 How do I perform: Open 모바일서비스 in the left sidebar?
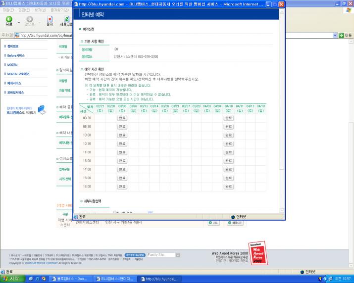pyautogui.click(x=15, y=93)
